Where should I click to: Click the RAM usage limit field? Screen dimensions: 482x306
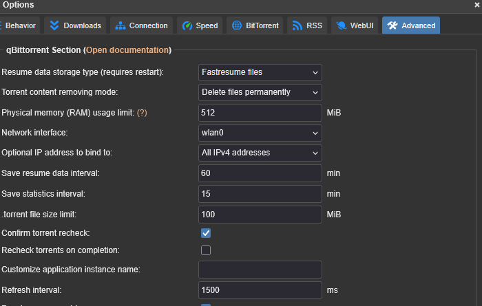(x=260, y=113)
